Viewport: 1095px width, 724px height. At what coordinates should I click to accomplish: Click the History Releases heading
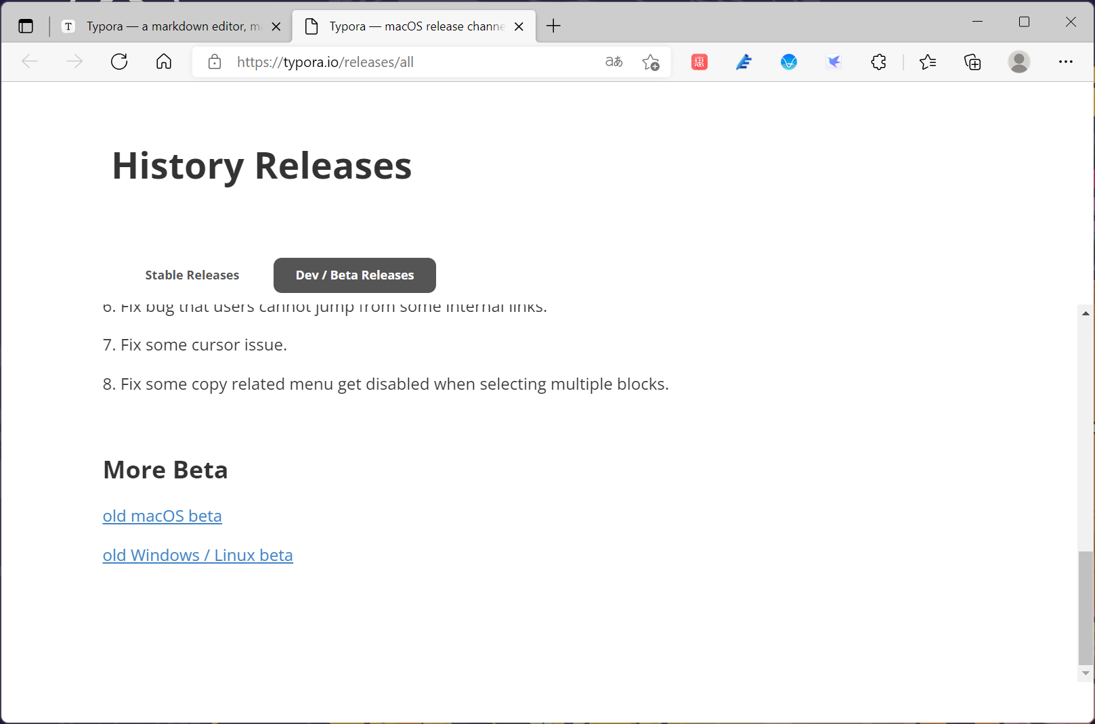pyautogui.click(x=262, y=166)
